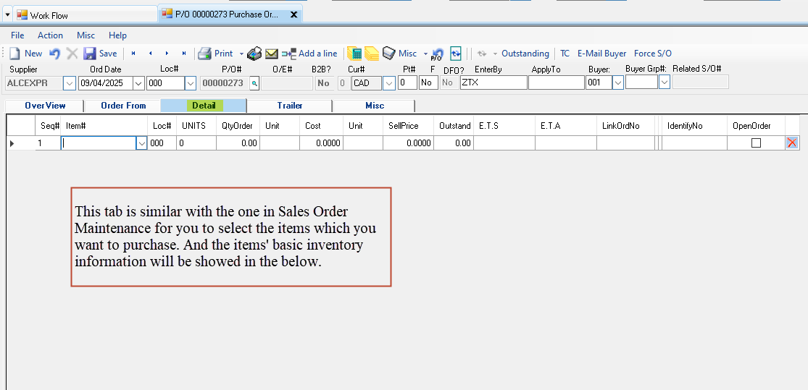Screen dimensions: 808x390
Task: Open the Print dropdown arrow
Action: click(x=242, y=54)
